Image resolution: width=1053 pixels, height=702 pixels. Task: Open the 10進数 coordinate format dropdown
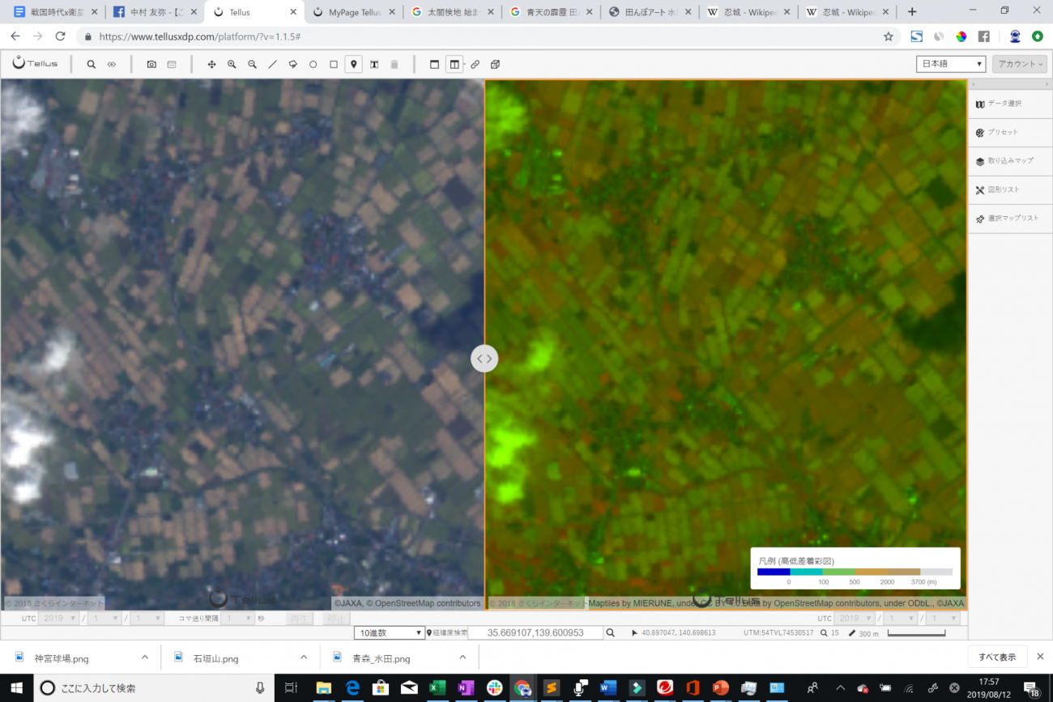click(x=390, y=632)
